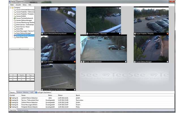Select Innen Dispo-Keller in the tree
This screenshot has width=184, height=113.
tap(22, 38)
